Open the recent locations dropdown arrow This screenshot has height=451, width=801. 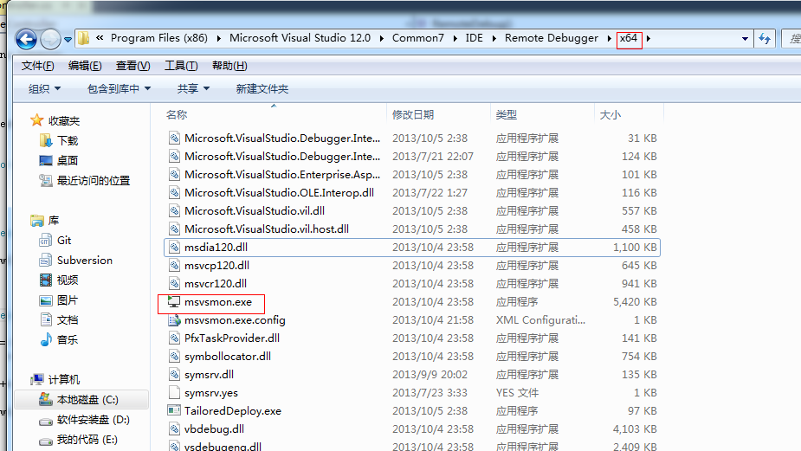(68, 39)
